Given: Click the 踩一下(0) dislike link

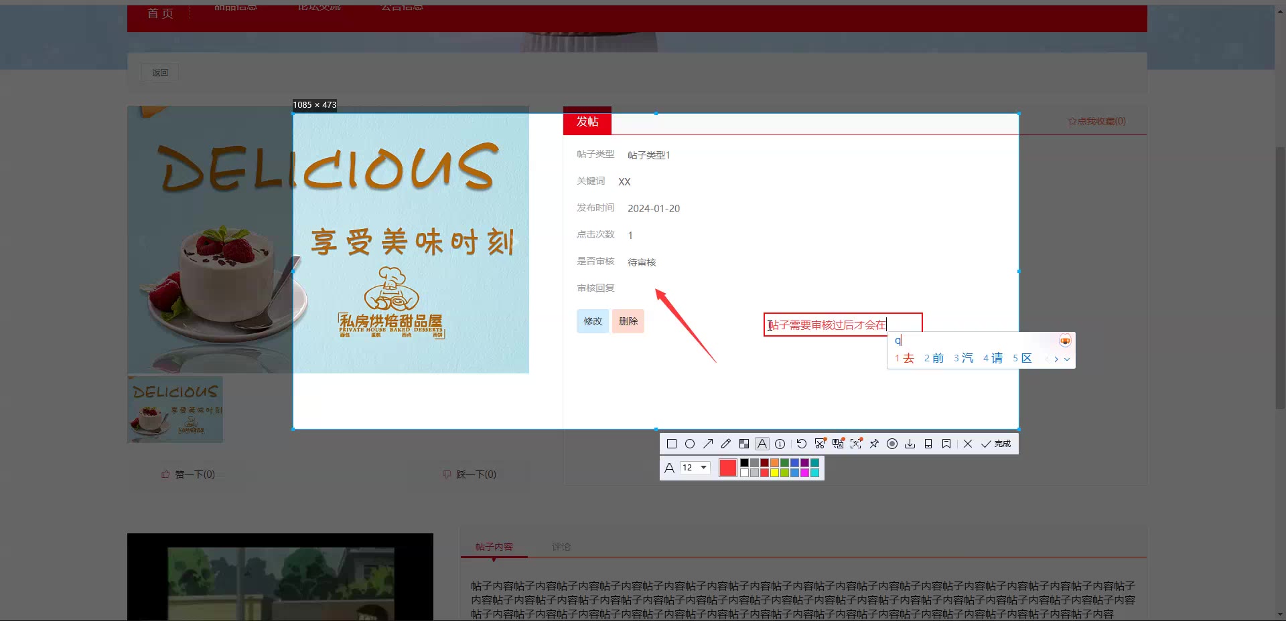Looking at the screenshot, I should click(470, 474).
